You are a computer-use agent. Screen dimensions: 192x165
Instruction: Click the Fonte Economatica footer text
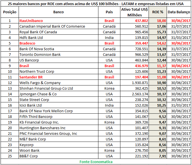[x=96, y=162]
